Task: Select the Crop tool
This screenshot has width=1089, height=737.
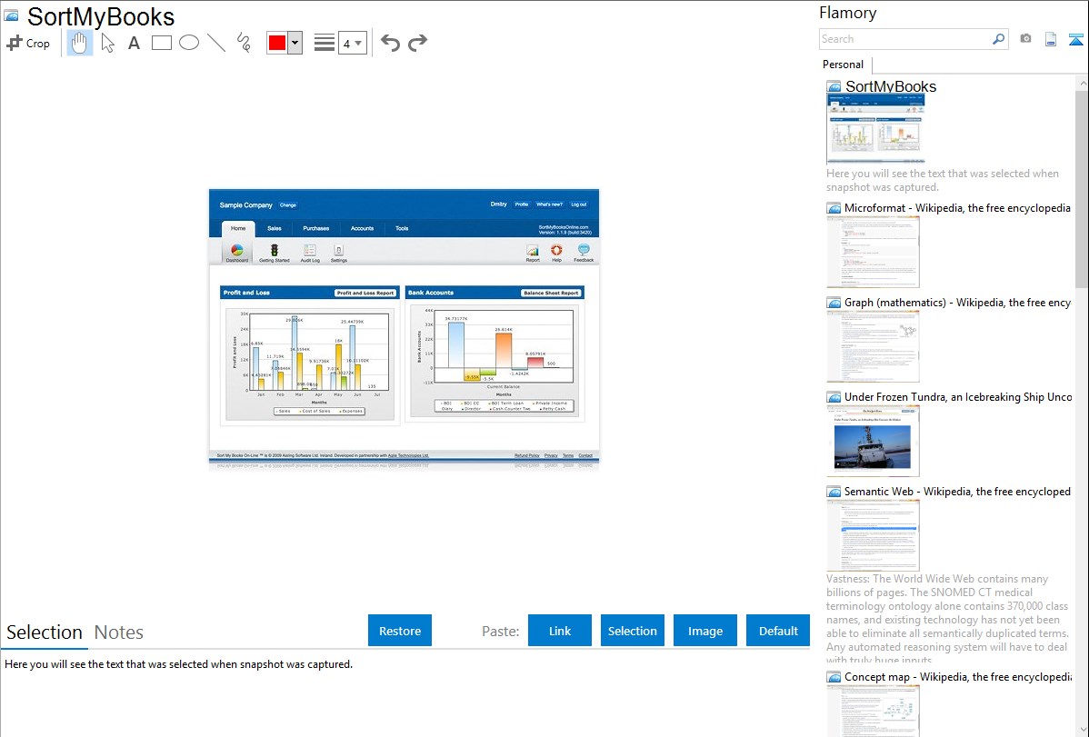Action: point(28,43)
